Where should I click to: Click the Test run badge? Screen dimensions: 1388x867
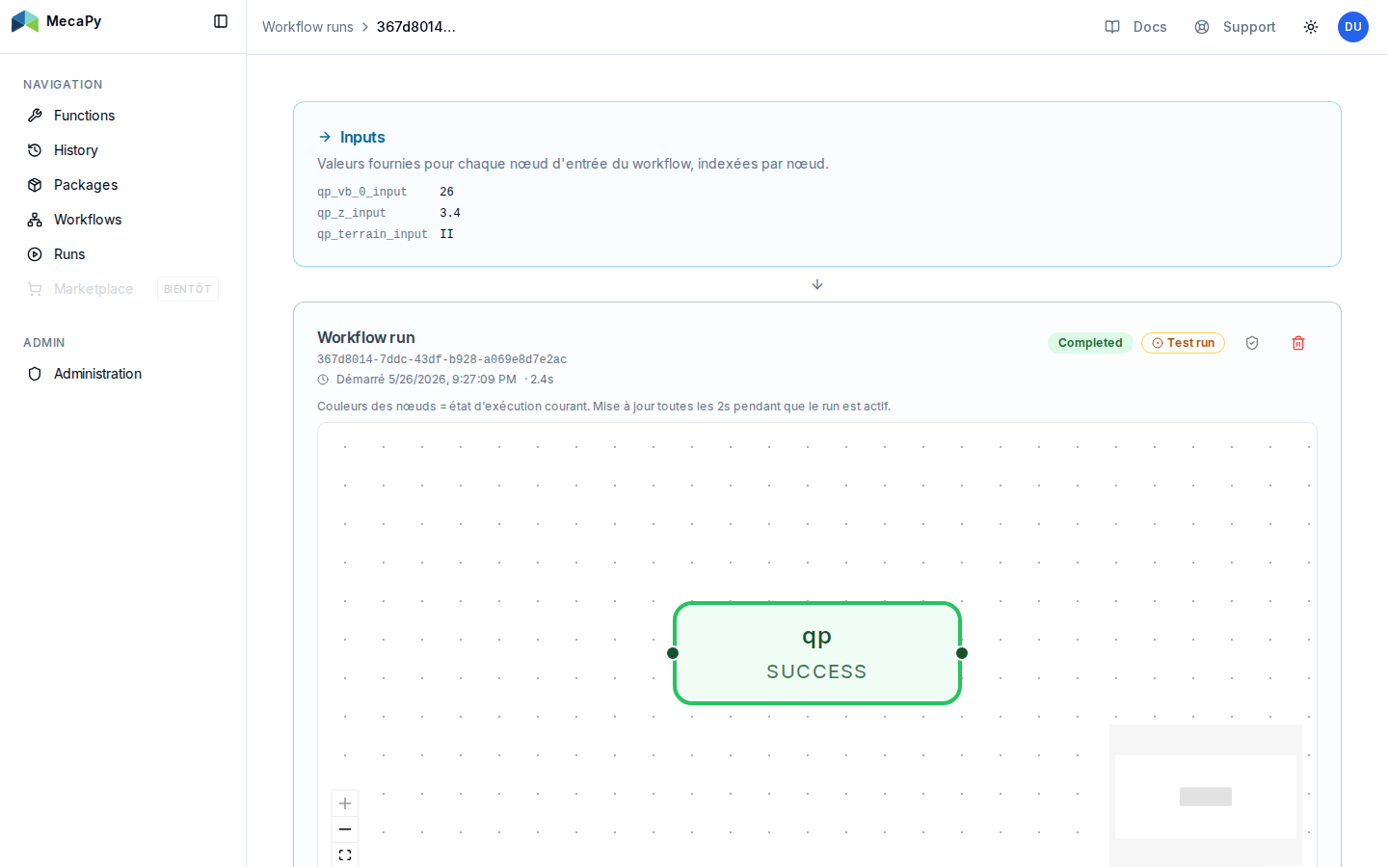pyautogui.click(x=1183, y=343)
